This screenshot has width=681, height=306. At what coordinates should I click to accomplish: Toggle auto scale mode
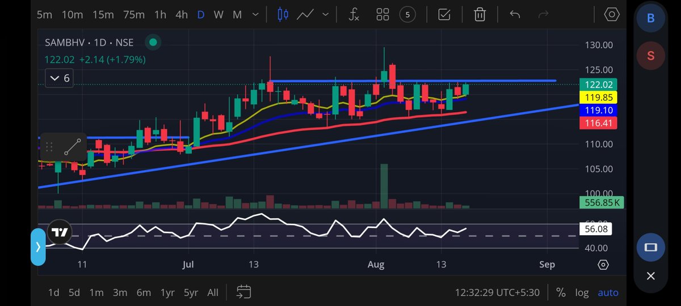click(x=608, y=293)
